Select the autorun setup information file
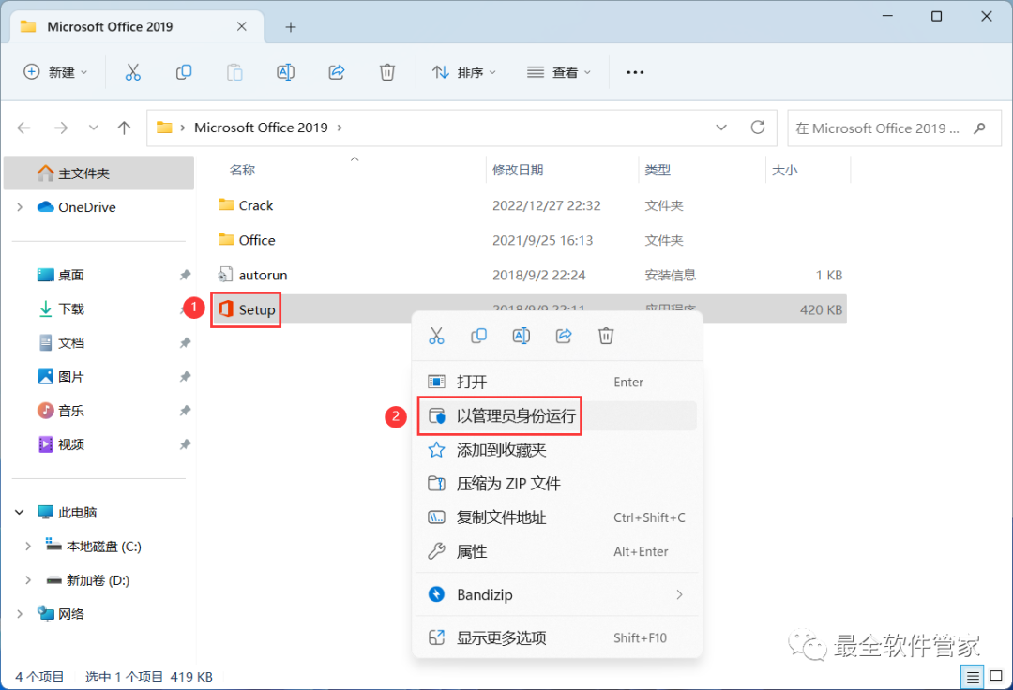 [x=528, y=275]
